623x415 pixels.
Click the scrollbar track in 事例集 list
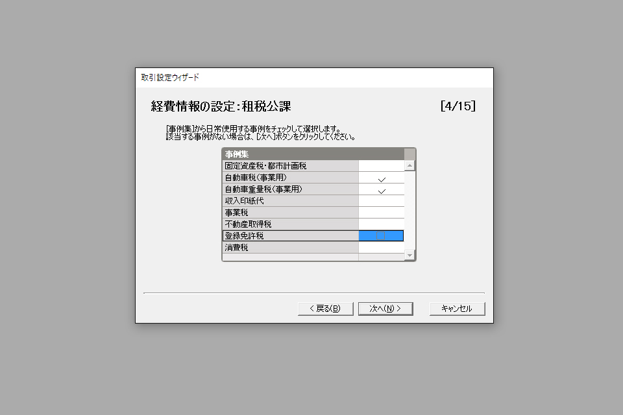pyautogui.click(x=409, y=210)
